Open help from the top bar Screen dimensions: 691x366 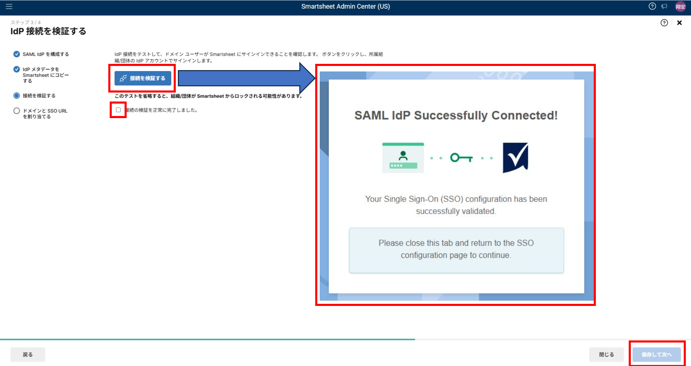[x=652, y=6]
